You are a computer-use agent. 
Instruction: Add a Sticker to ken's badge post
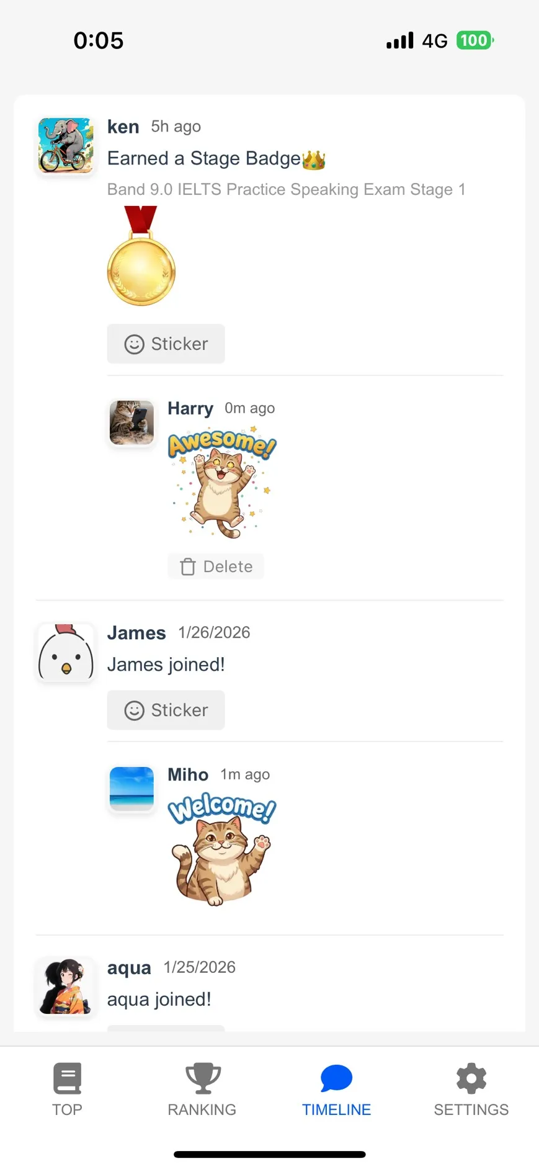(166, 344)
